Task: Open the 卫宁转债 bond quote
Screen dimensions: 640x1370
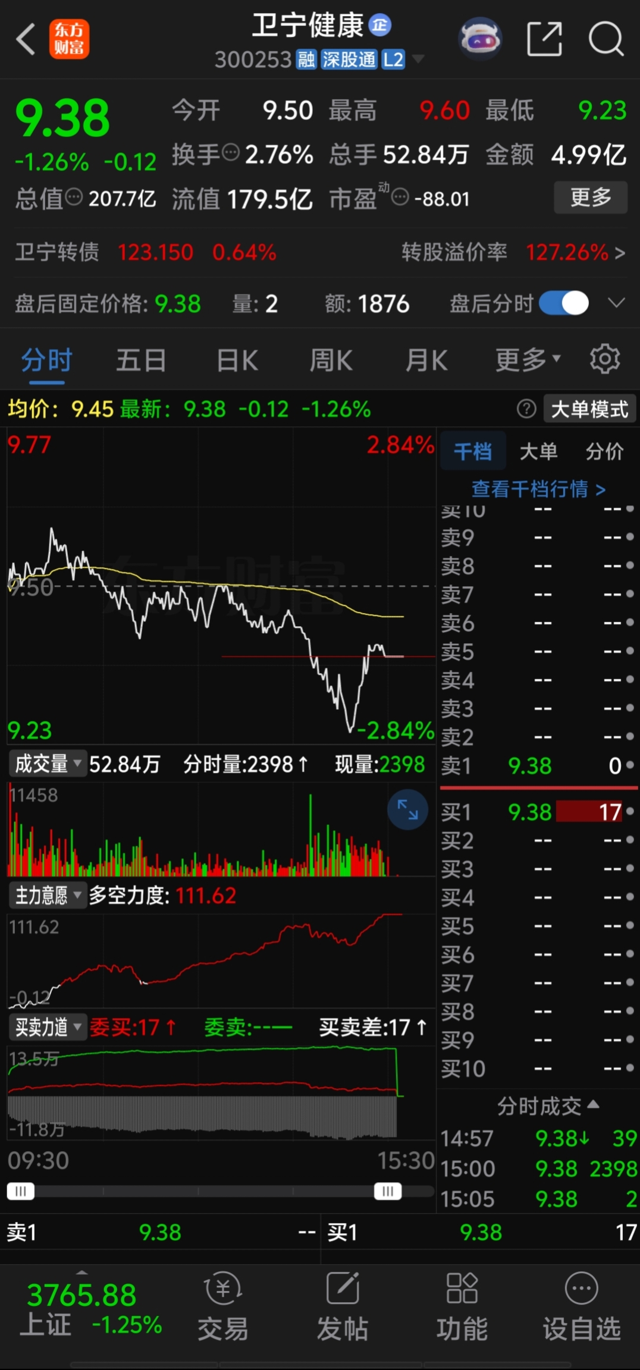Action: click(x=146, y=253)
